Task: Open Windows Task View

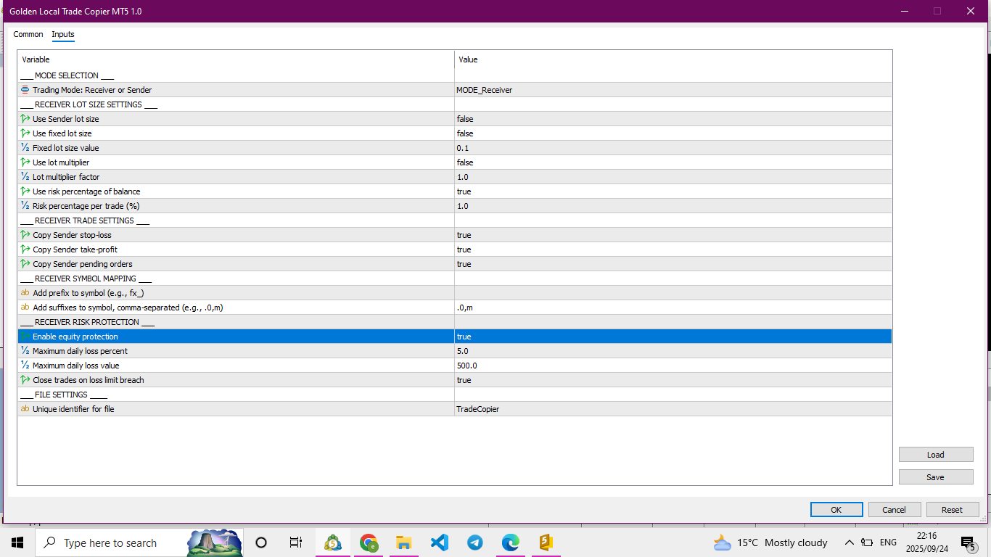Action: coord(295,542)
